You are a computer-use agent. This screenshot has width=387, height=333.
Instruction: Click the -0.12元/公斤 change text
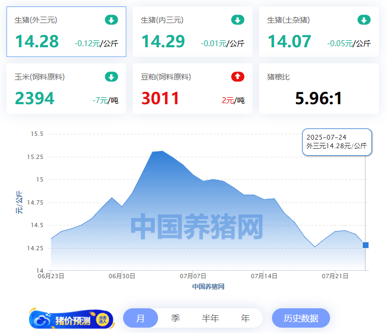(x=96, y=44)
